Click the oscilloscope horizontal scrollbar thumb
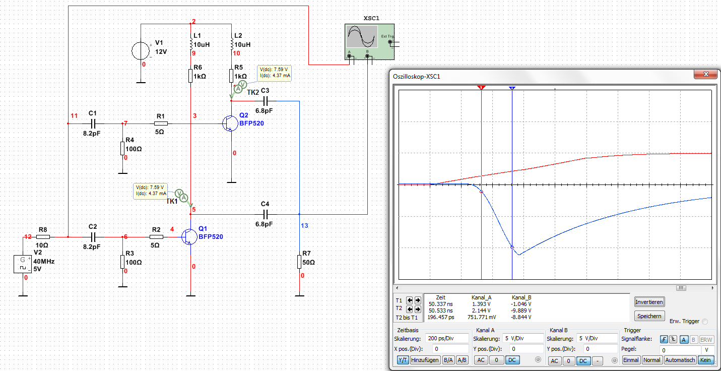Screen dimensions: 721x371 (681, 288)
